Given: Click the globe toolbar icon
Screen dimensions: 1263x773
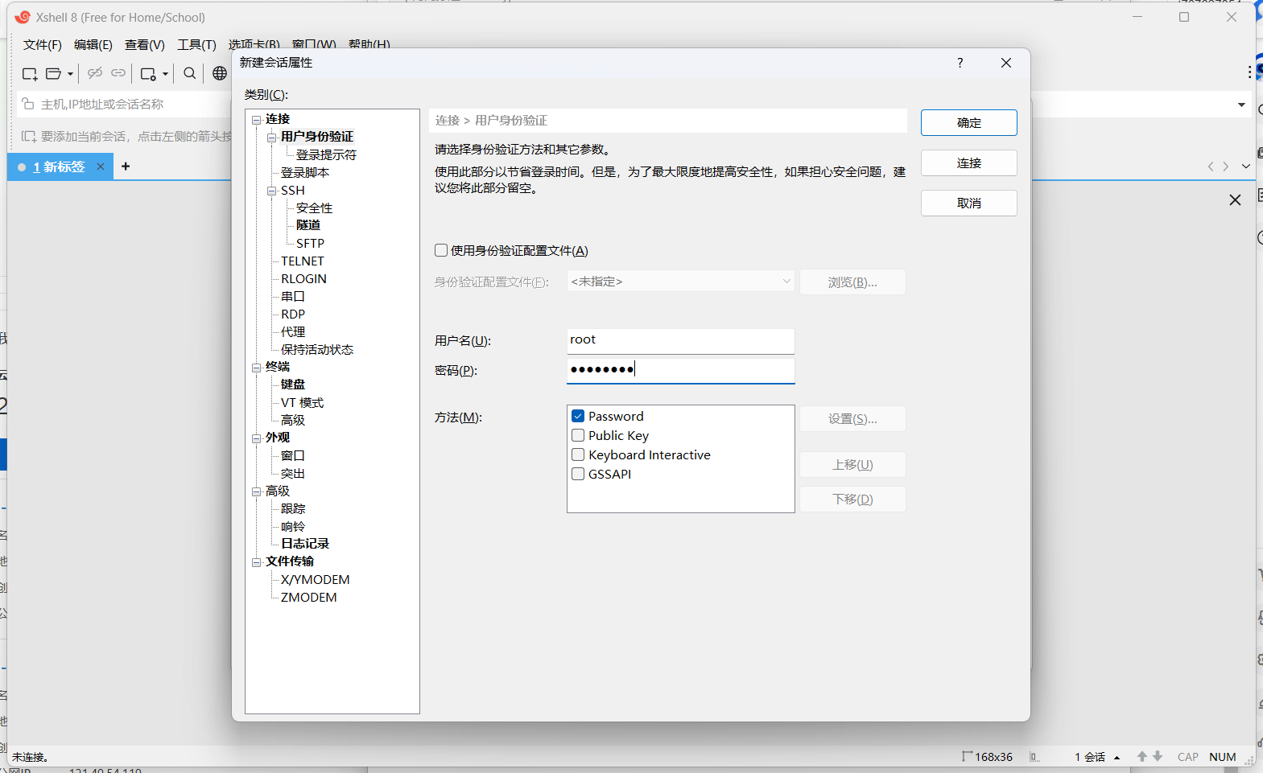Looking at the screenshot, I should click(220, 73).
